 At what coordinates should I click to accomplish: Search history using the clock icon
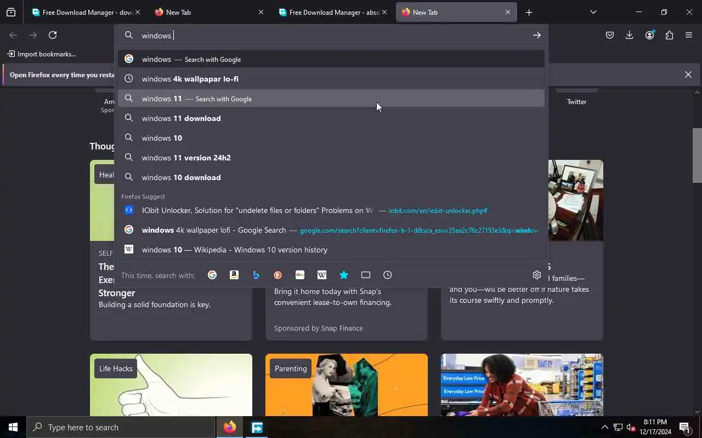pos(388,275)
